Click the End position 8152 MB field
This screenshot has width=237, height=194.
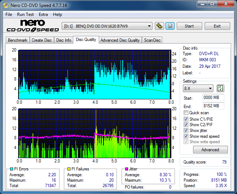tap(213, 106)
